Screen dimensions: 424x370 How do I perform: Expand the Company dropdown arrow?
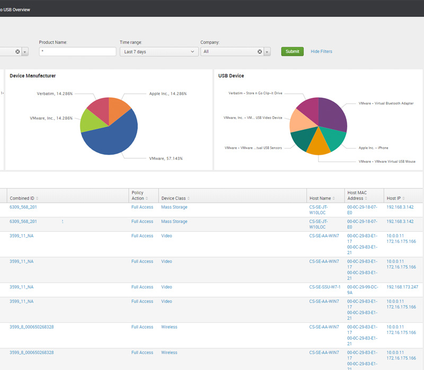click(x=267, y=52)
